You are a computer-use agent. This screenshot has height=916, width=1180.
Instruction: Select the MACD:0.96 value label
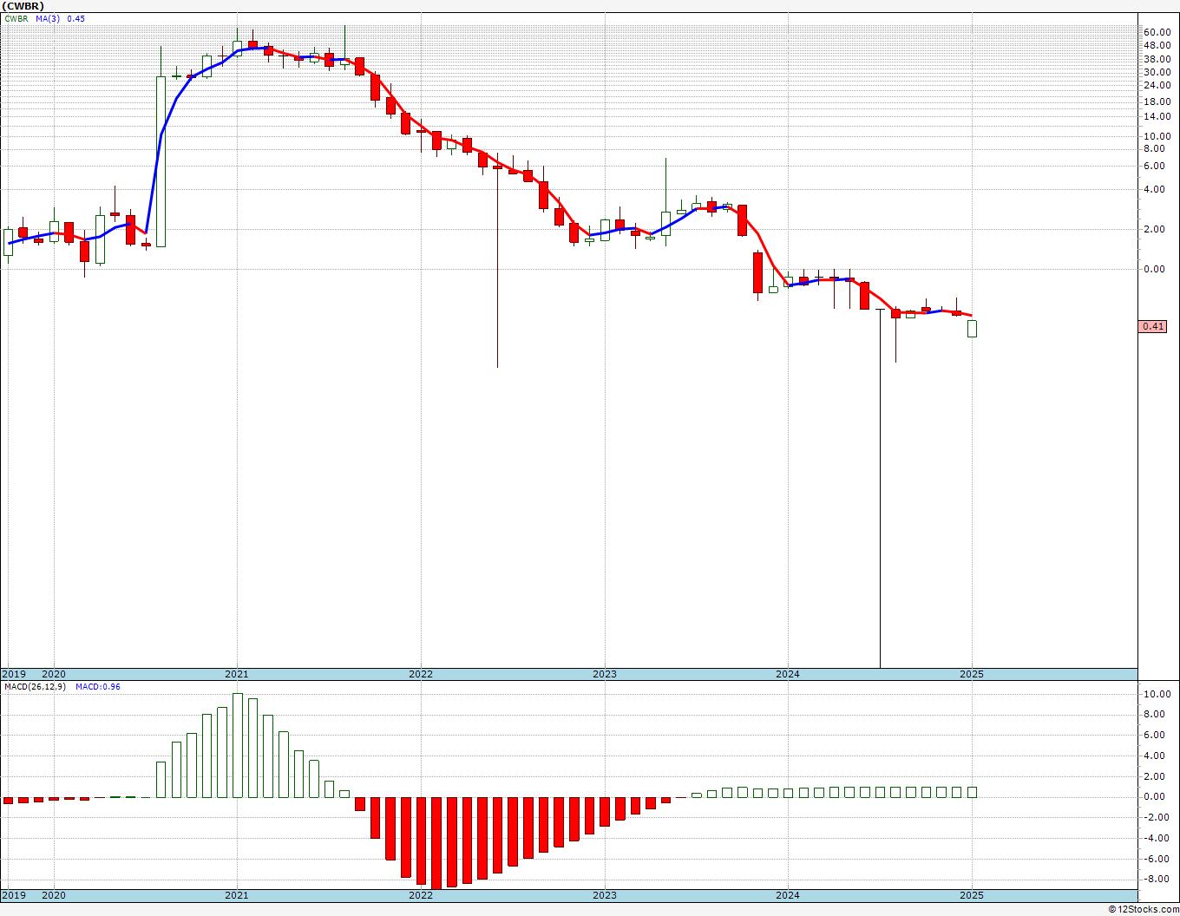point(98,687)
